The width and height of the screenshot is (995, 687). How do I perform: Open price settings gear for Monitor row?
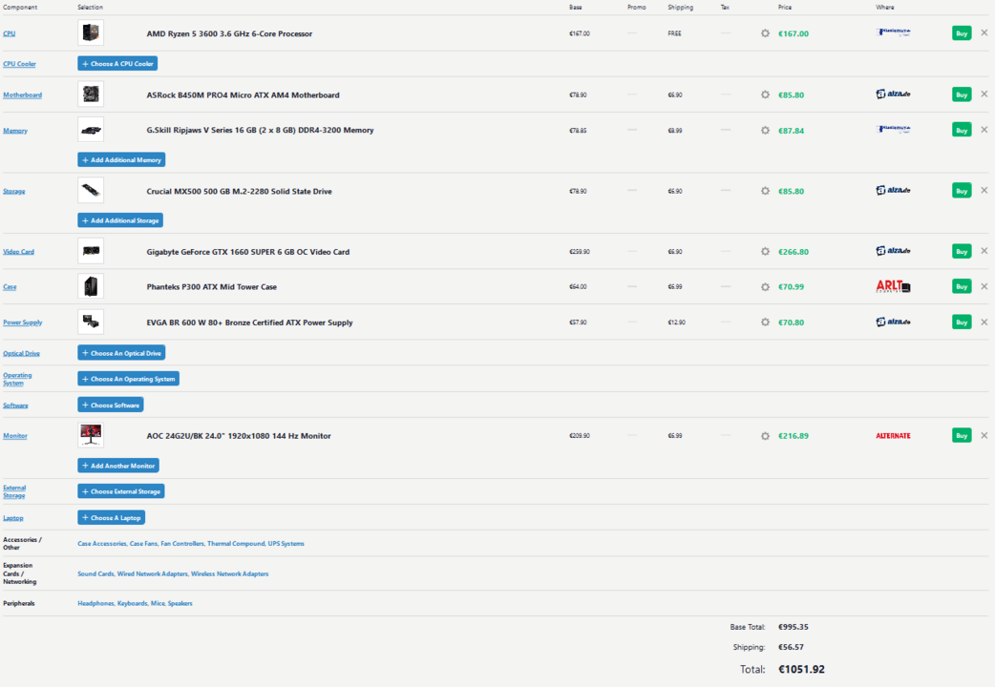[765, 436]
